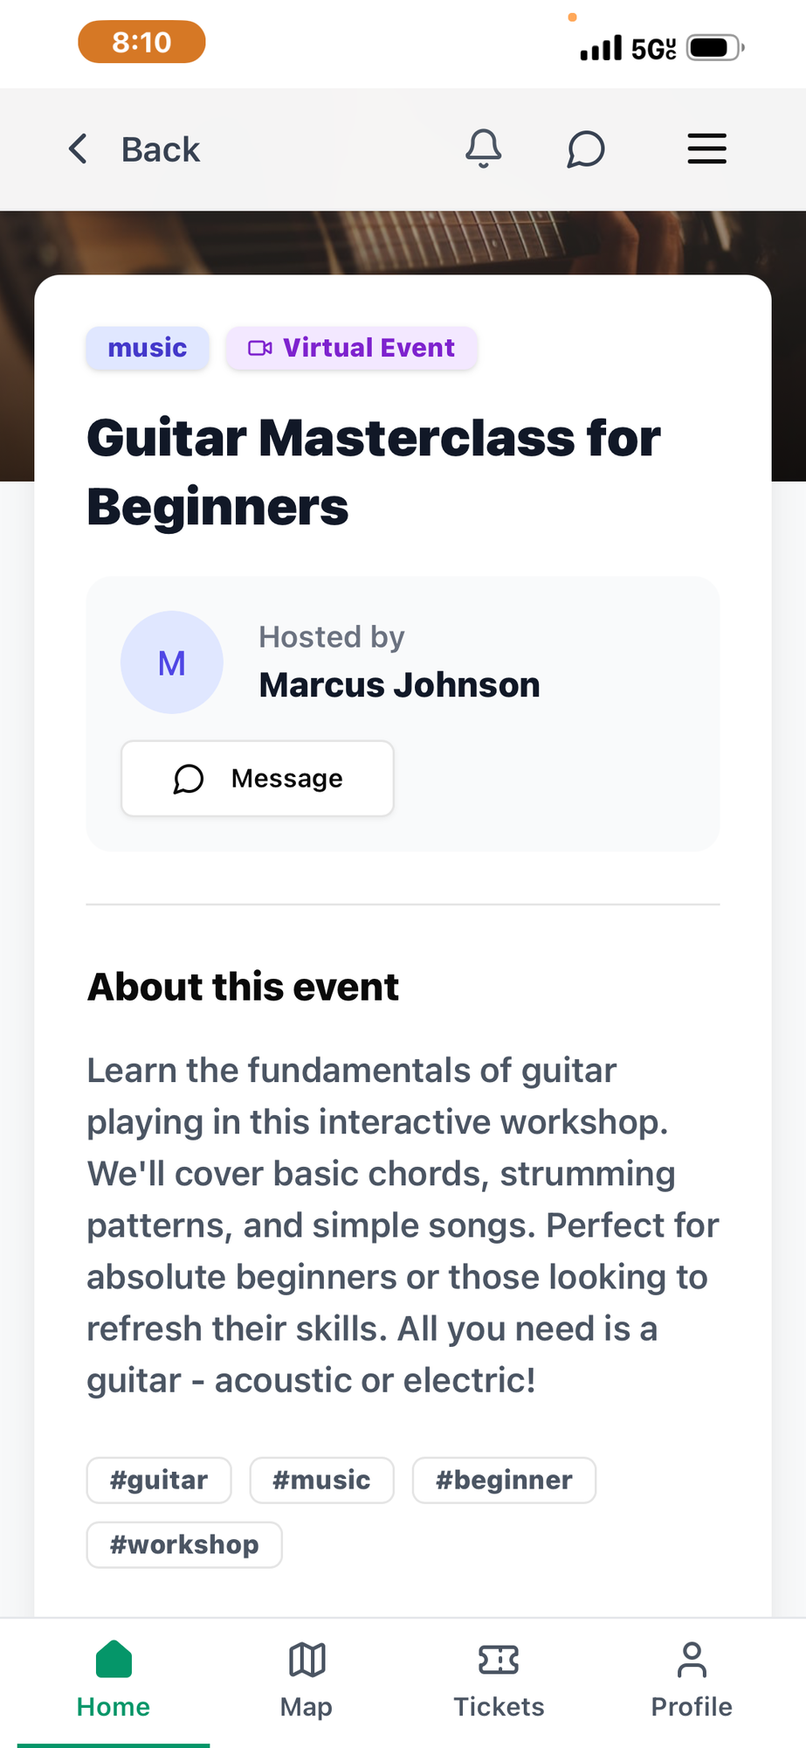Tap the #beginner hashtag chip
The width and height of the screenshot is (806, 1748).
point(504,1480)
